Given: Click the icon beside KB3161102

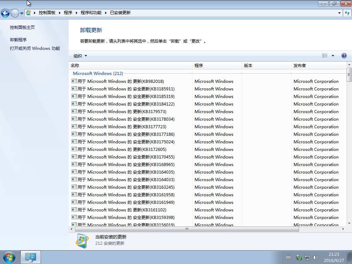Looking at the screenshot, I should 74,210.
